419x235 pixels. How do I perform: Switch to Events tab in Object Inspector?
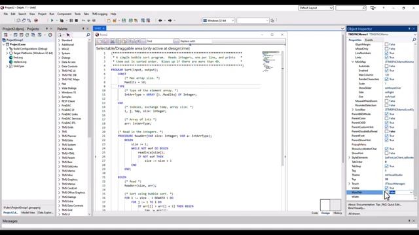coord(369,40)
